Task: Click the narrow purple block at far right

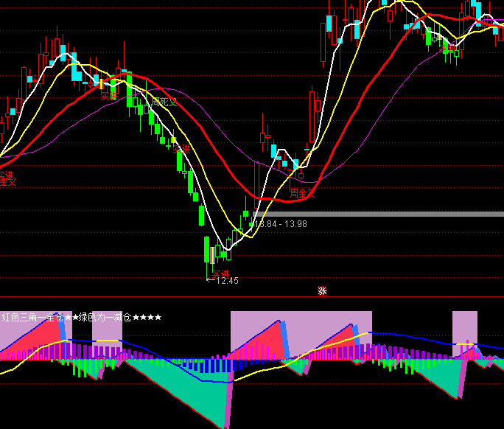Action: [x=465, y=326]
